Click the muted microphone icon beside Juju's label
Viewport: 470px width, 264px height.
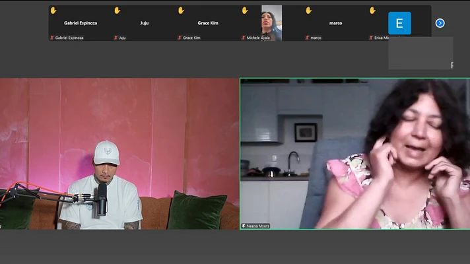coord(116,38)
